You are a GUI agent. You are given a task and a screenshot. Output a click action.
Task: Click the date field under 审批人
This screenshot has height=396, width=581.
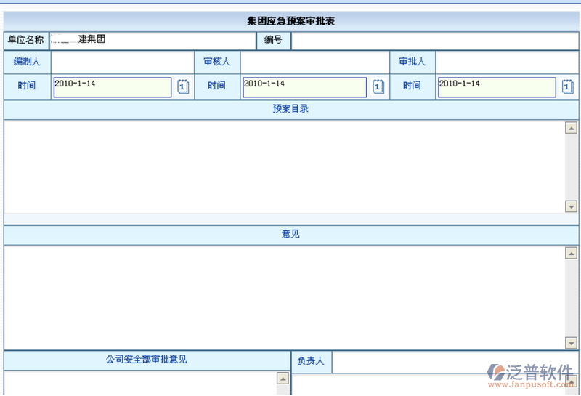pos(497,87)
